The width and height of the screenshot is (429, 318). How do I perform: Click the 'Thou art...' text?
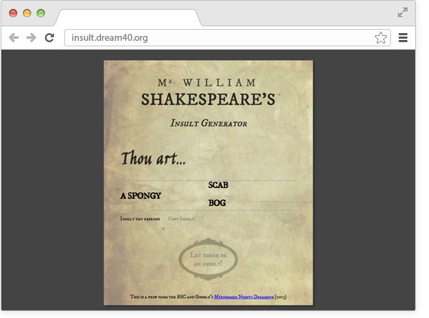click(153, 158)
